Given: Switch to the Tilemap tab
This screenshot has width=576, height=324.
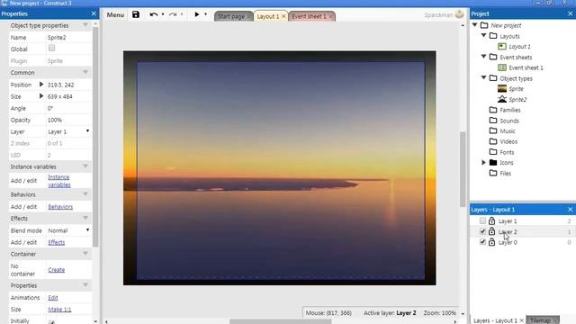Looking at the screenshot, I should click(540, 320).
